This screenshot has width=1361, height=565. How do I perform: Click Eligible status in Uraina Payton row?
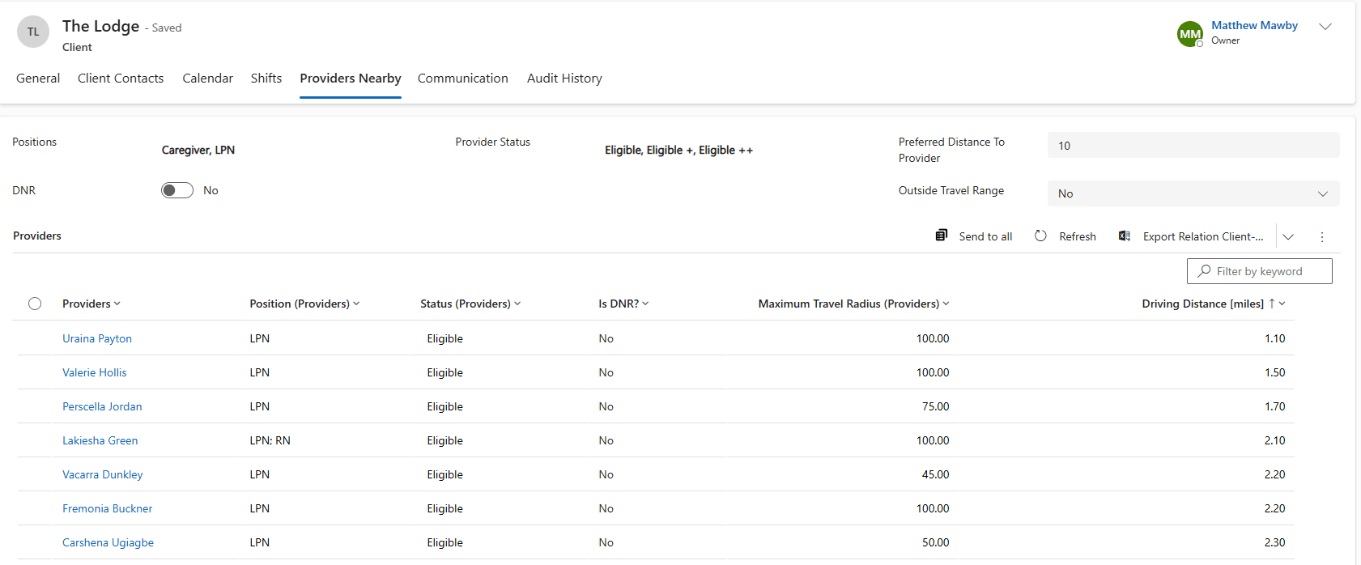click(445, 338)
